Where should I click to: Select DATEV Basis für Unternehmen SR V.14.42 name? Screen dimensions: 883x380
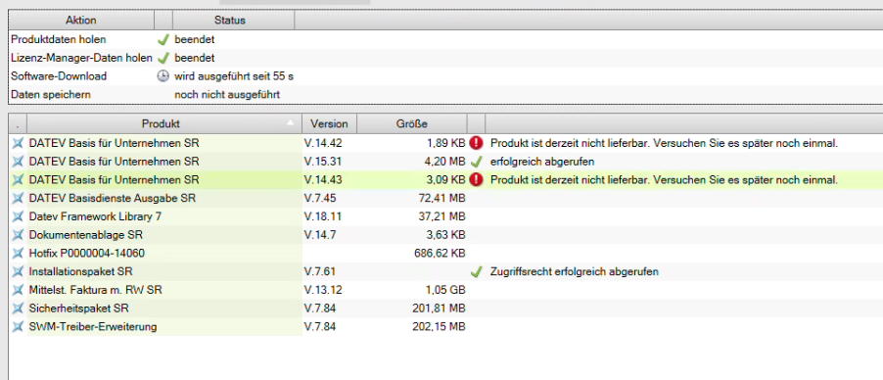pyautogui.click(x=115, y=143)
